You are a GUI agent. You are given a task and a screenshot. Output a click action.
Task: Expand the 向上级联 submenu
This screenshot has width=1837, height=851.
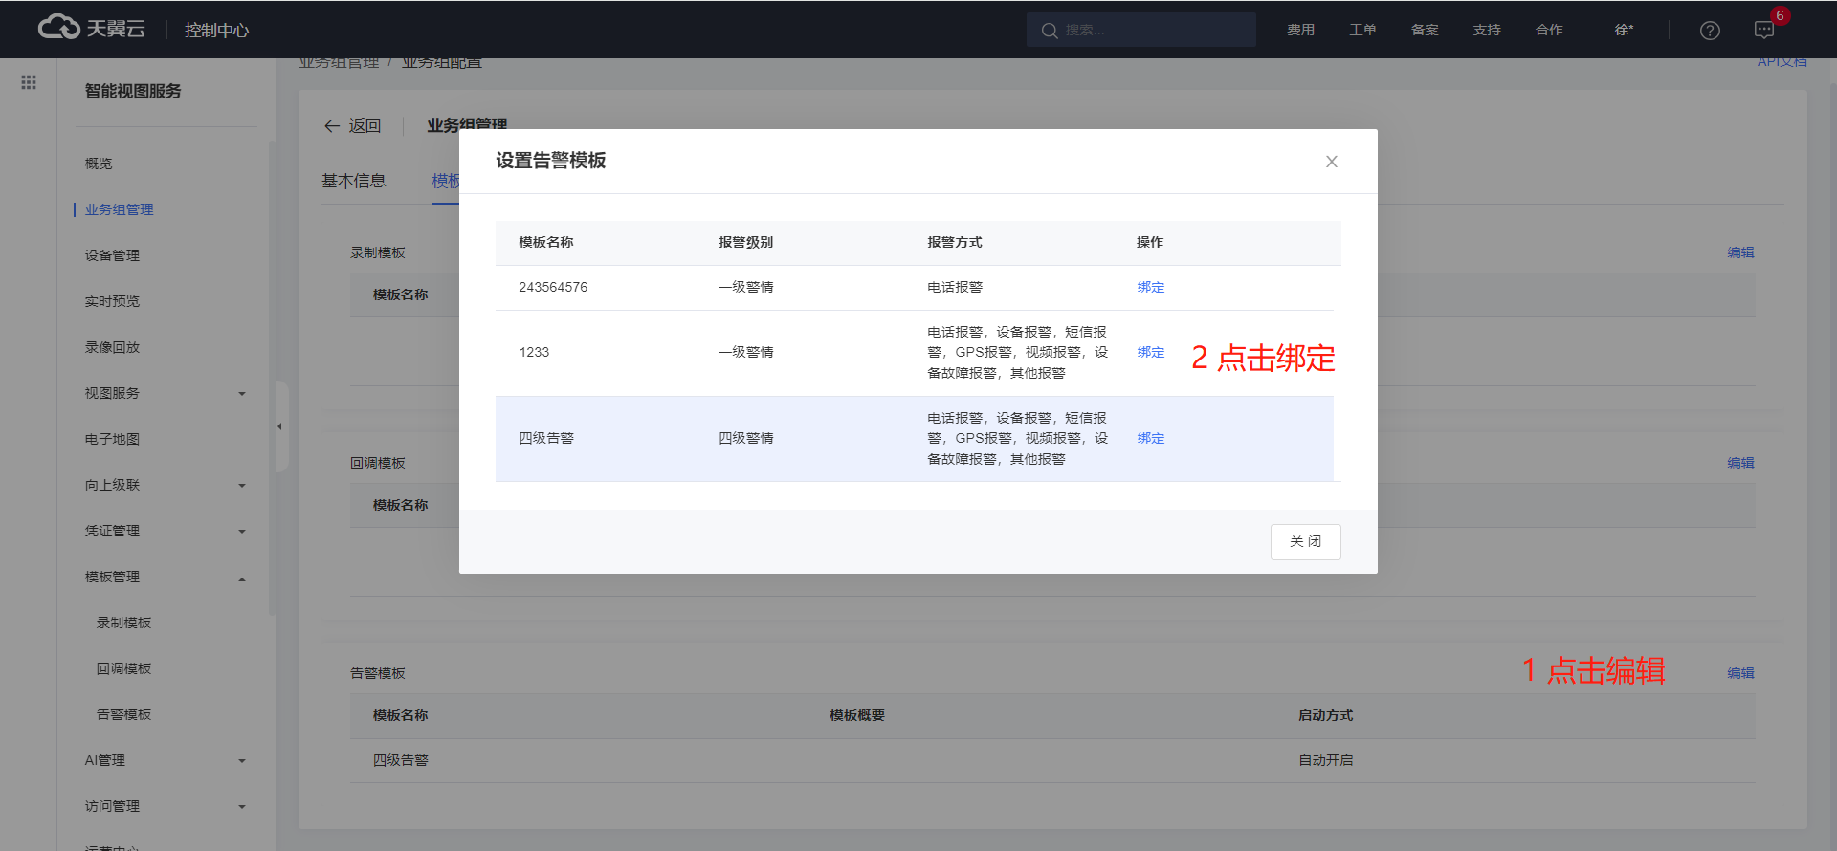pyautogui.click(x=242, y=486)
